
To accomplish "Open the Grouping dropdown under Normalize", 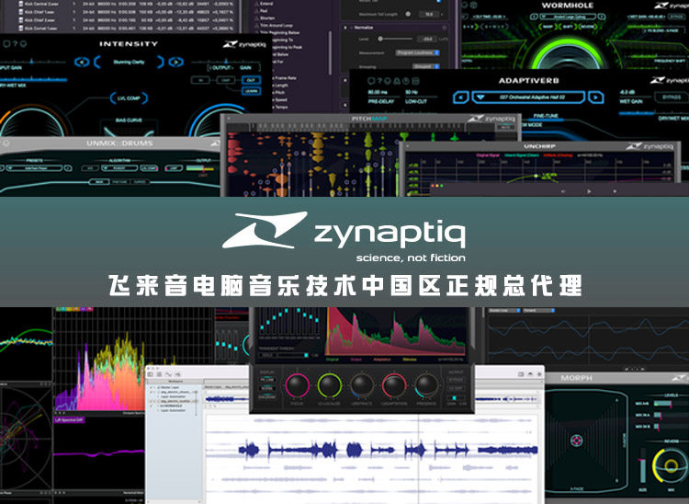I will click(425, 66).
